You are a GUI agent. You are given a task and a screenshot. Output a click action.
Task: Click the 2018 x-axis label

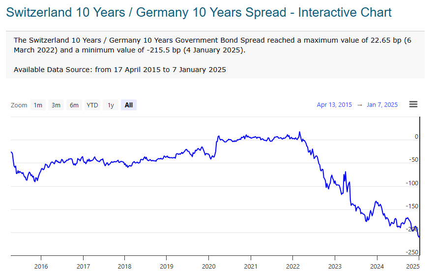[x=124, y=266]
